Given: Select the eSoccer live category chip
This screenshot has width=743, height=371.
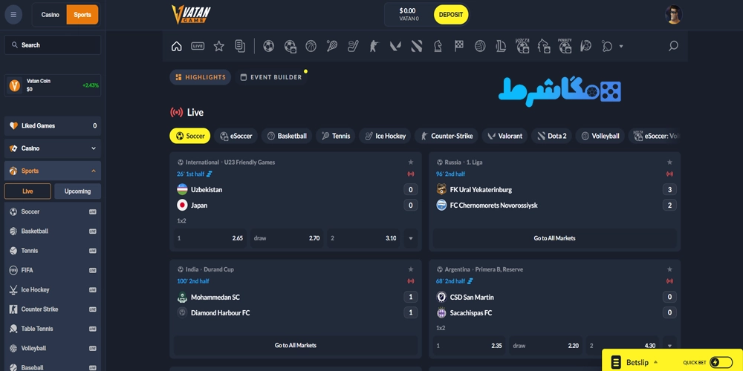Looking at the screenshot, I should coord(236,136).
